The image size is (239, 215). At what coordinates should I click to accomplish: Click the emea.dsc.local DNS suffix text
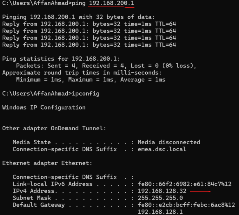click(x=162, y=149)
